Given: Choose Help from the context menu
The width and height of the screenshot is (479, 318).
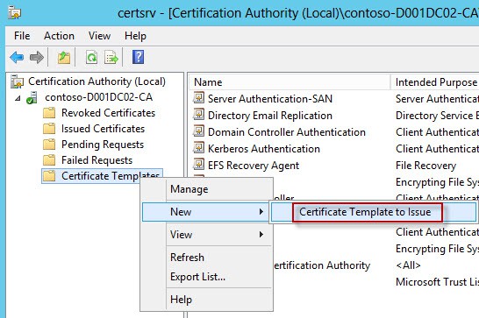Looking at the screenshot, I should pos(181,300).
